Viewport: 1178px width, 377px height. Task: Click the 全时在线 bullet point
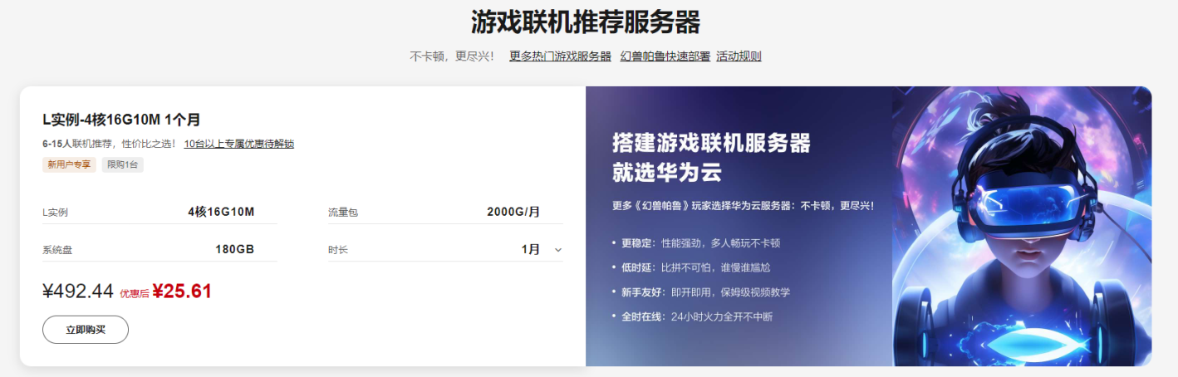[x=691, y=316]
